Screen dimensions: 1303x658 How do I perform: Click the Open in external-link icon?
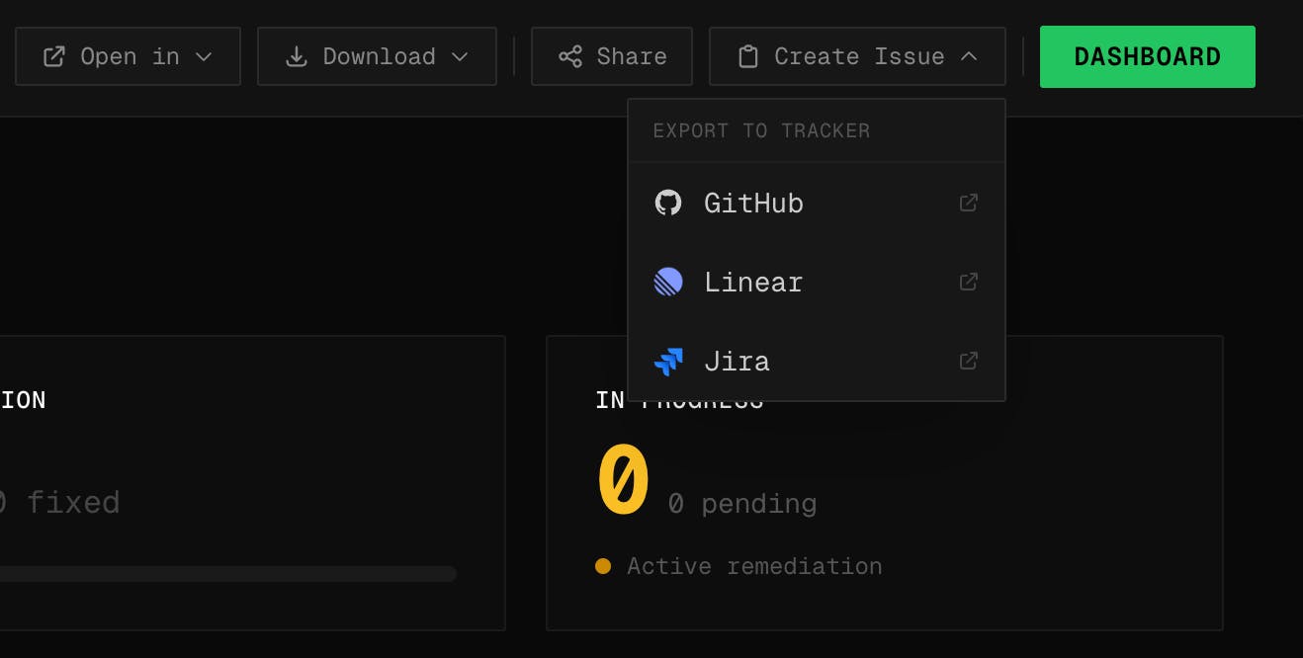click(54, 56)
